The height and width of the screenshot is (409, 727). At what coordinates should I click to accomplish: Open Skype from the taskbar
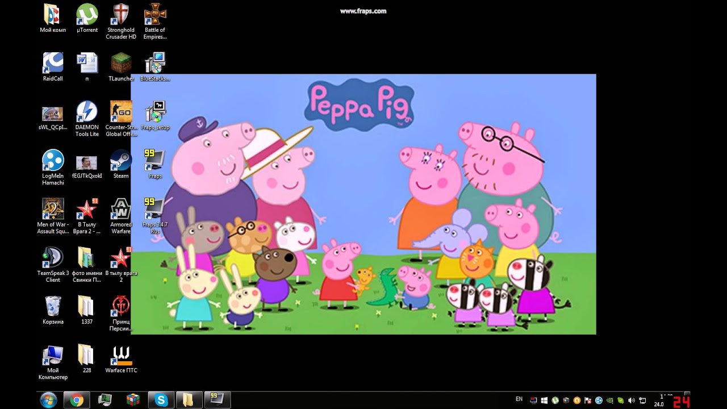click(x=162, y=400)
